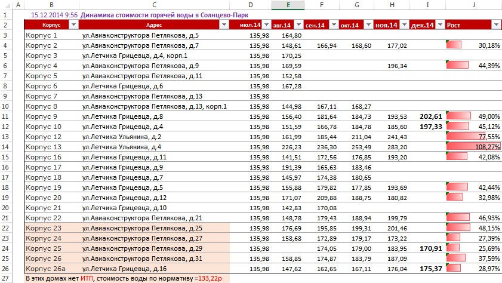Click address 'ул.Авиаконструктора Петлякова, д.5'

coord(140,35)
